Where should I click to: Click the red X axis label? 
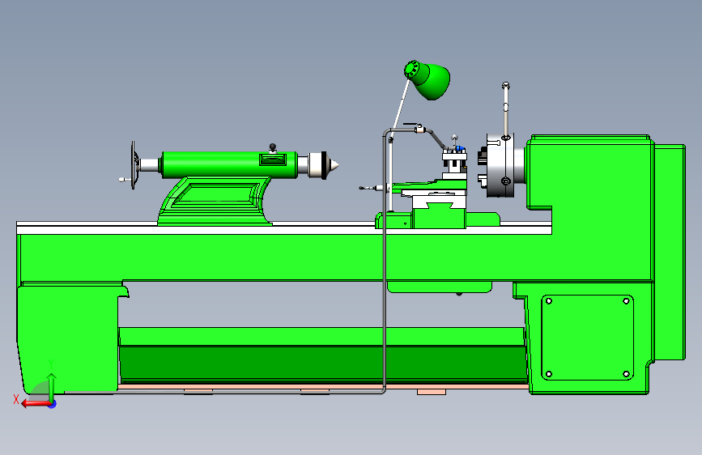coord(16,399)
